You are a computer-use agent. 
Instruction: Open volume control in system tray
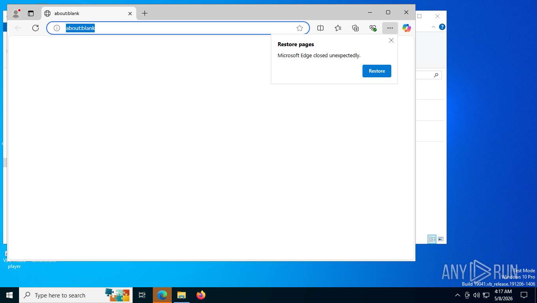pyautogui.click(x=477, y=295)
